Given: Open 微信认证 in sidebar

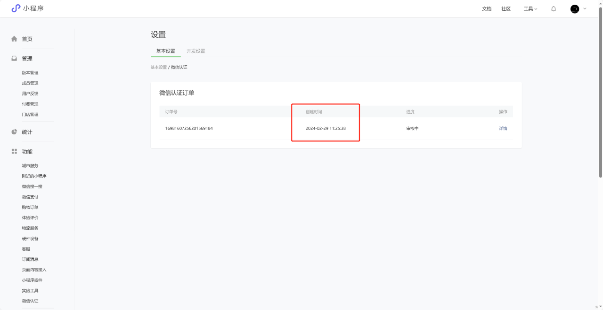Looking at the screenshot, I should coord(30,301).
